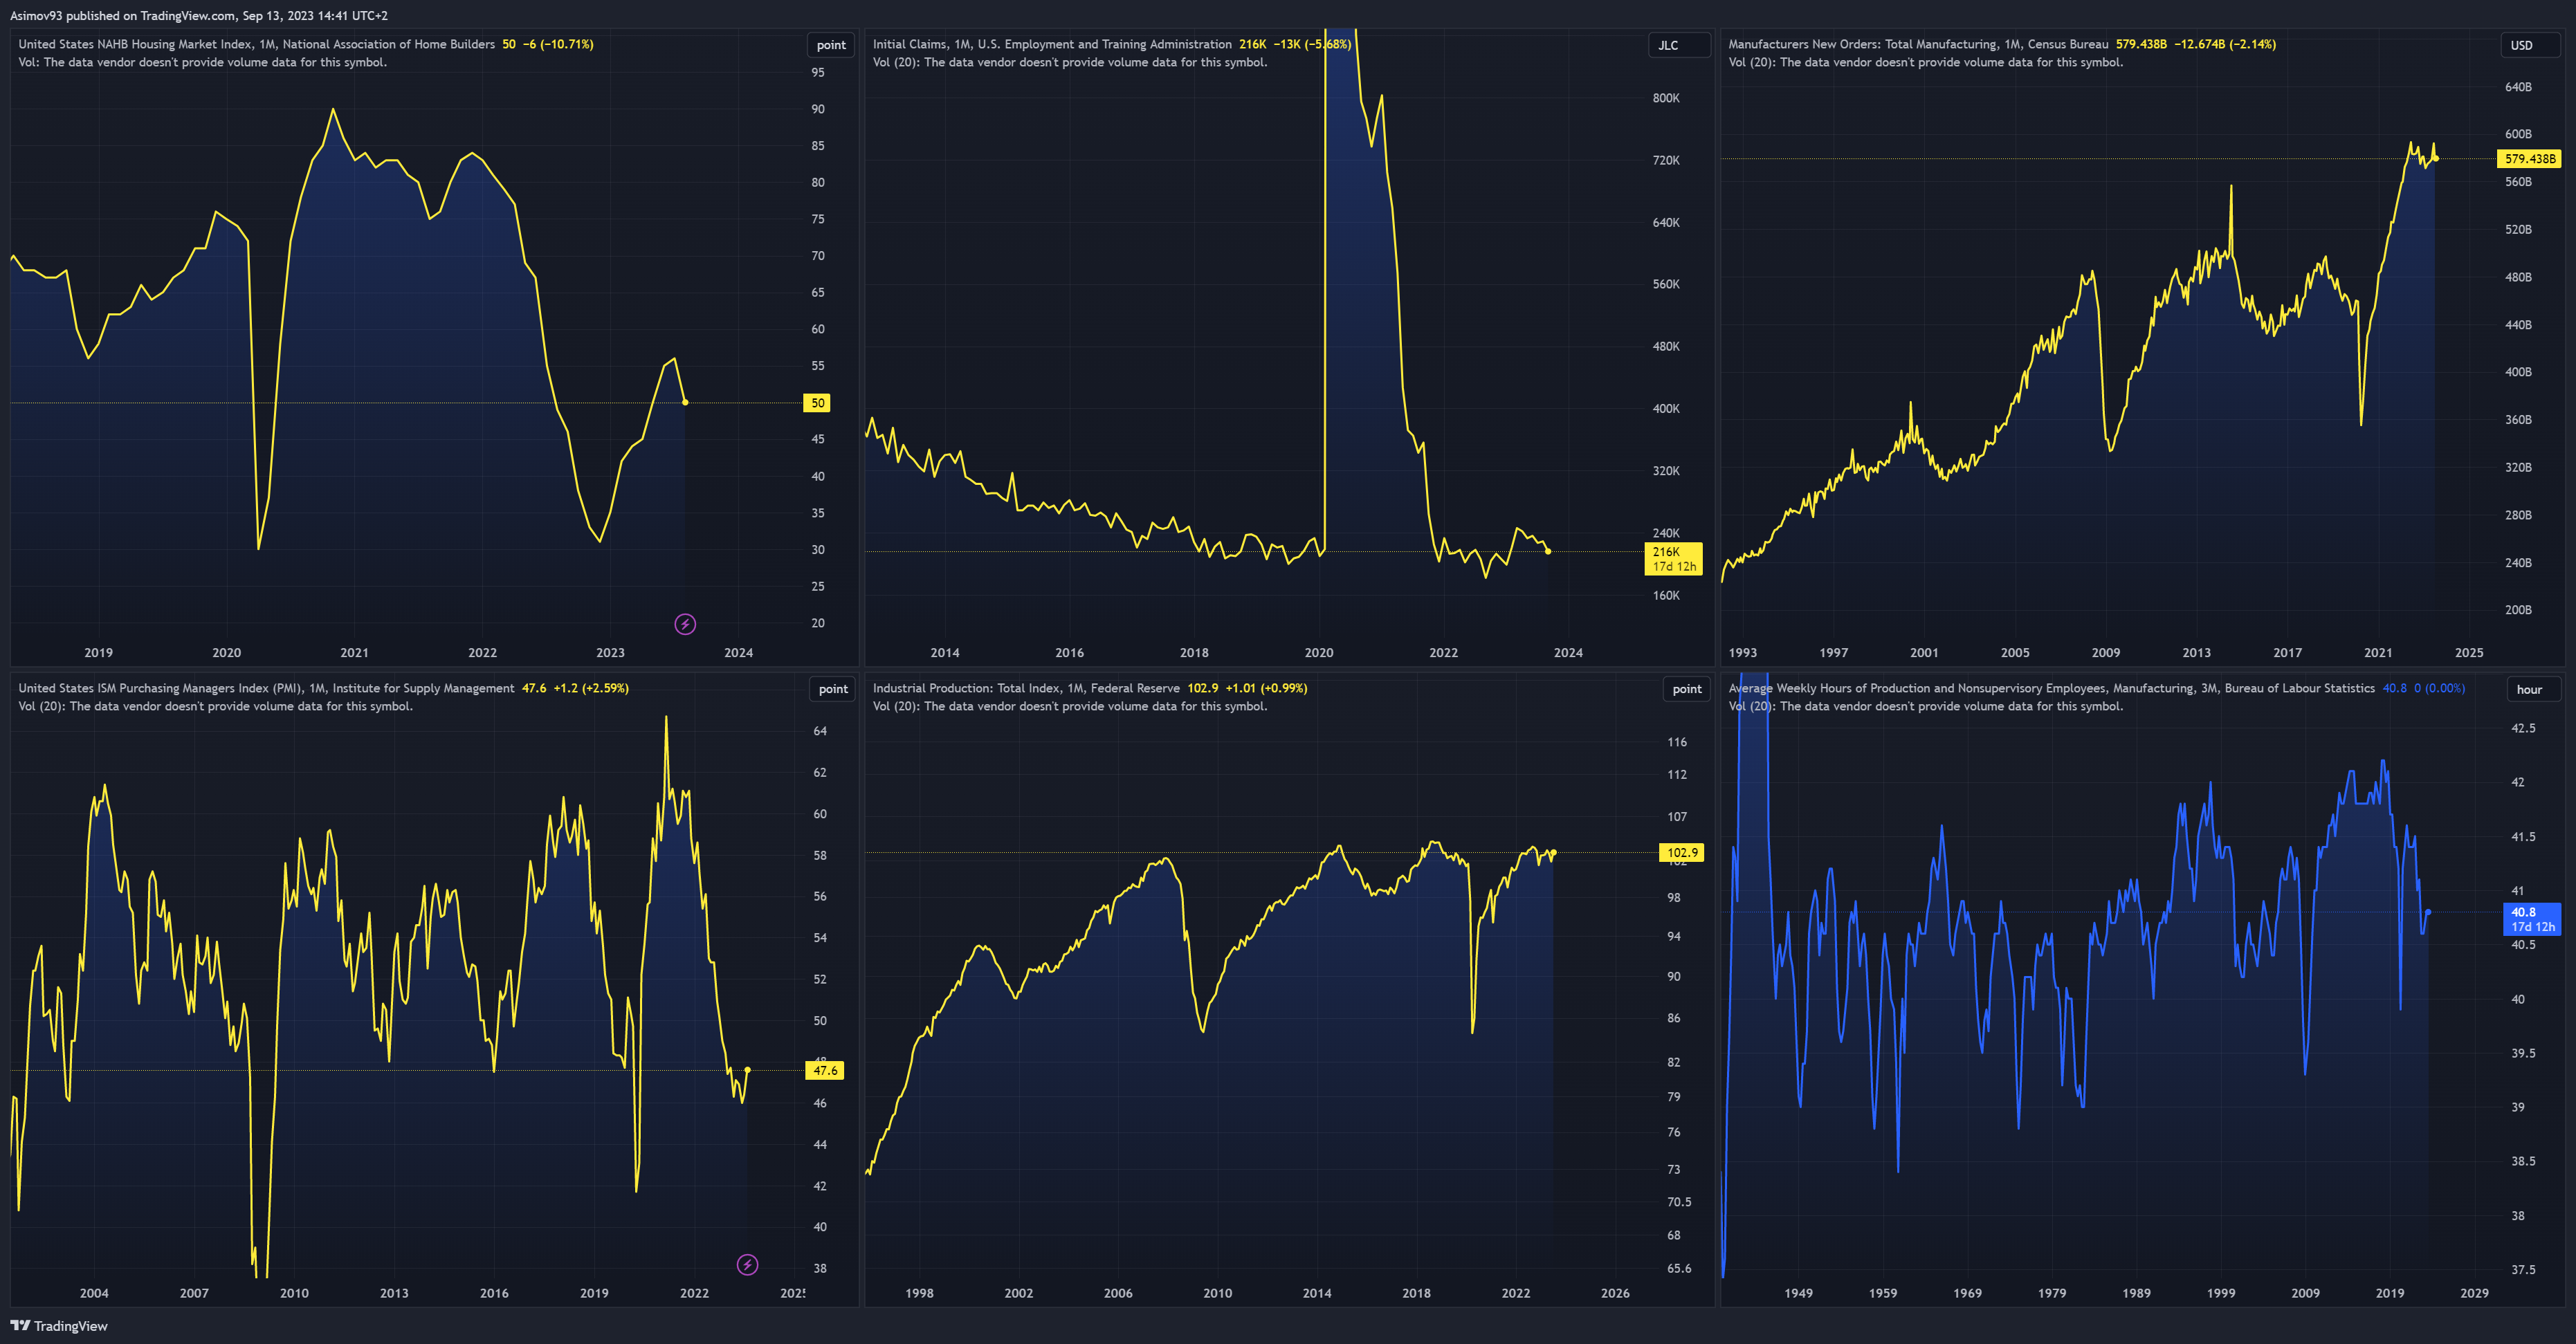2576x1344 pixels.
Task: Click the yellow 50 price label on NAHB chart
Action: click(x=818, y=403)
